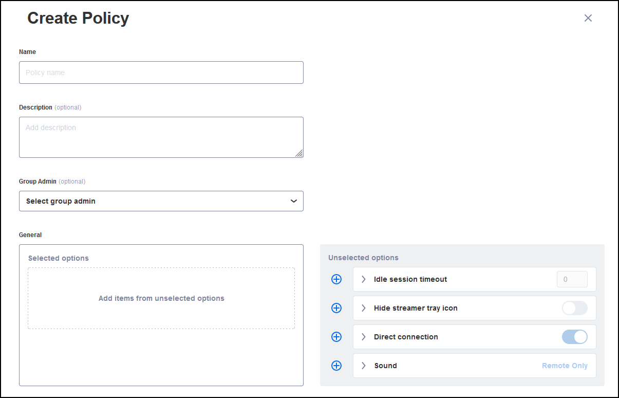This screenshot has height=398, width=619.
Task: Add Hide streamer tray icon option
Action: click(336, 308)
